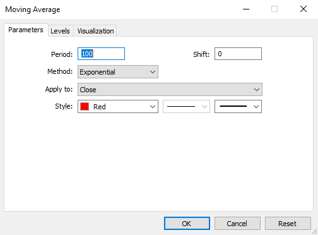Viewport: 318px width, 235px height.
Task: Open the line width dropdown
Action: coord(238,107)
